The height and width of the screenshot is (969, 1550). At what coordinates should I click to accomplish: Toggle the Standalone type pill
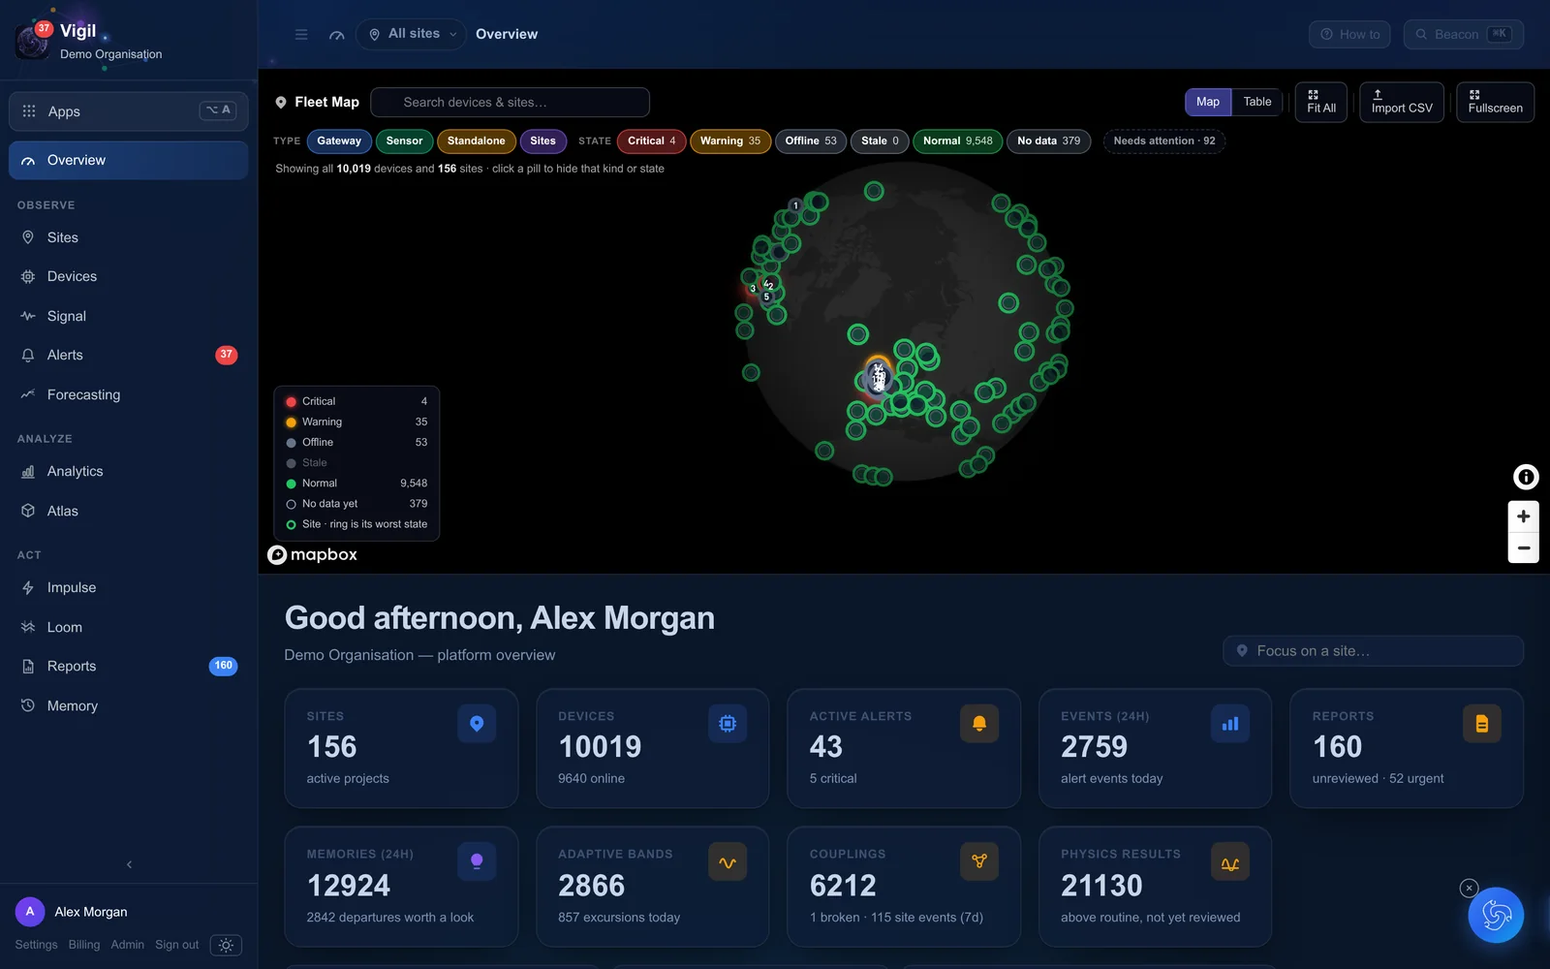pyautogui.click(x=476, y=141)
